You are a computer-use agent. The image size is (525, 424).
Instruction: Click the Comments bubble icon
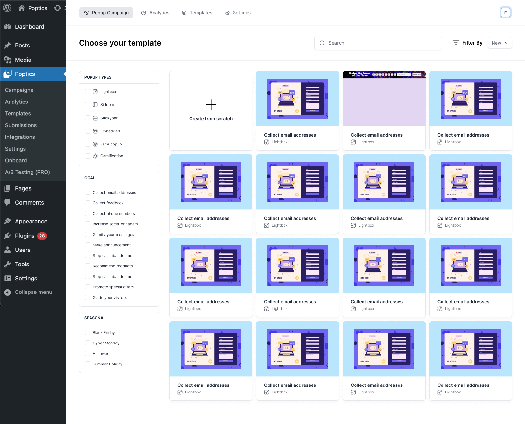8,203
